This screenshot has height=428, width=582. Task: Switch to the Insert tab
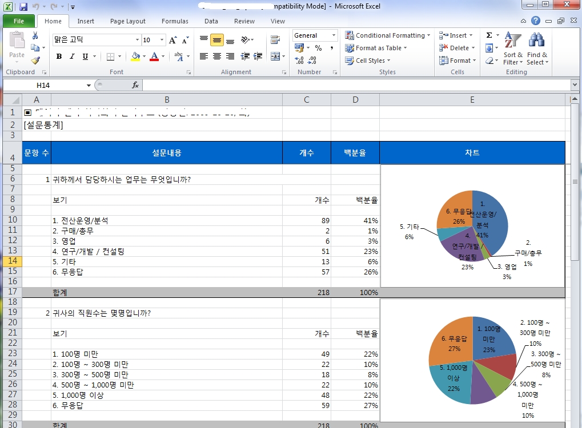(x=86, y=21)
